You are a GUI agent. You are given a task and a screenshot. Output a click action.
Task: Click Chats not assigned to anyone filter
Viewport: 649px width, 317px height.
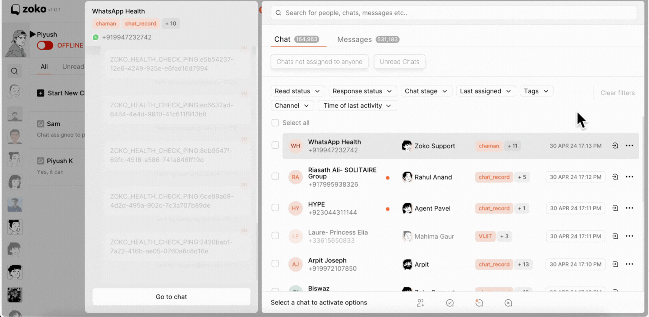(x=319, y=62)
